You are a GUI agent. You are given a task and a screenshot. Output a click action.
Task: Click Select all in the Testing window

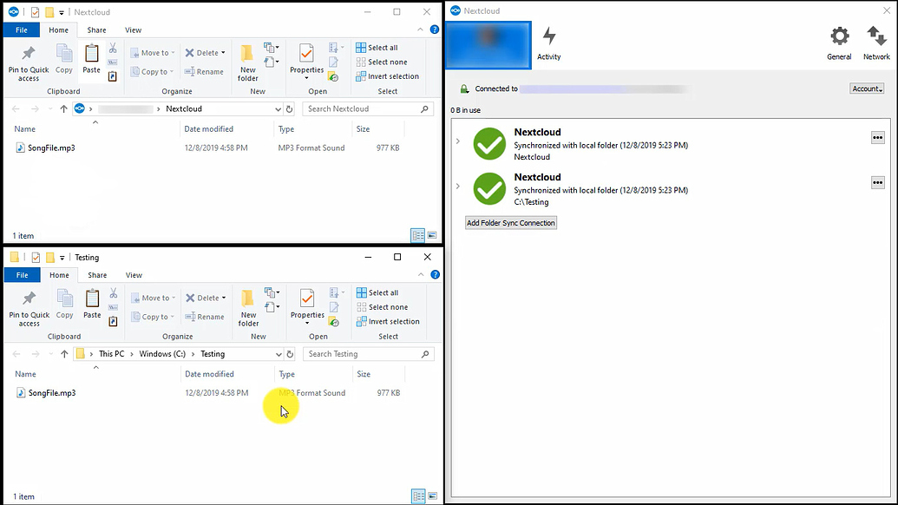click(x=377, y=292)
